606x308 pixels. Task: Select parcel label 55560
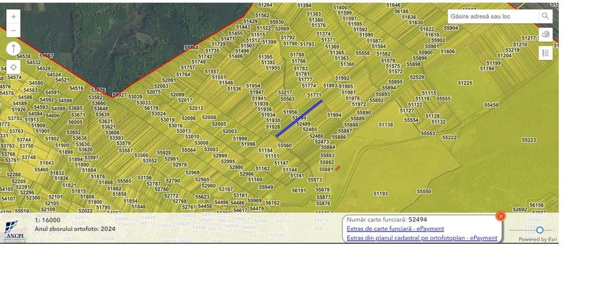pos(284,145)
